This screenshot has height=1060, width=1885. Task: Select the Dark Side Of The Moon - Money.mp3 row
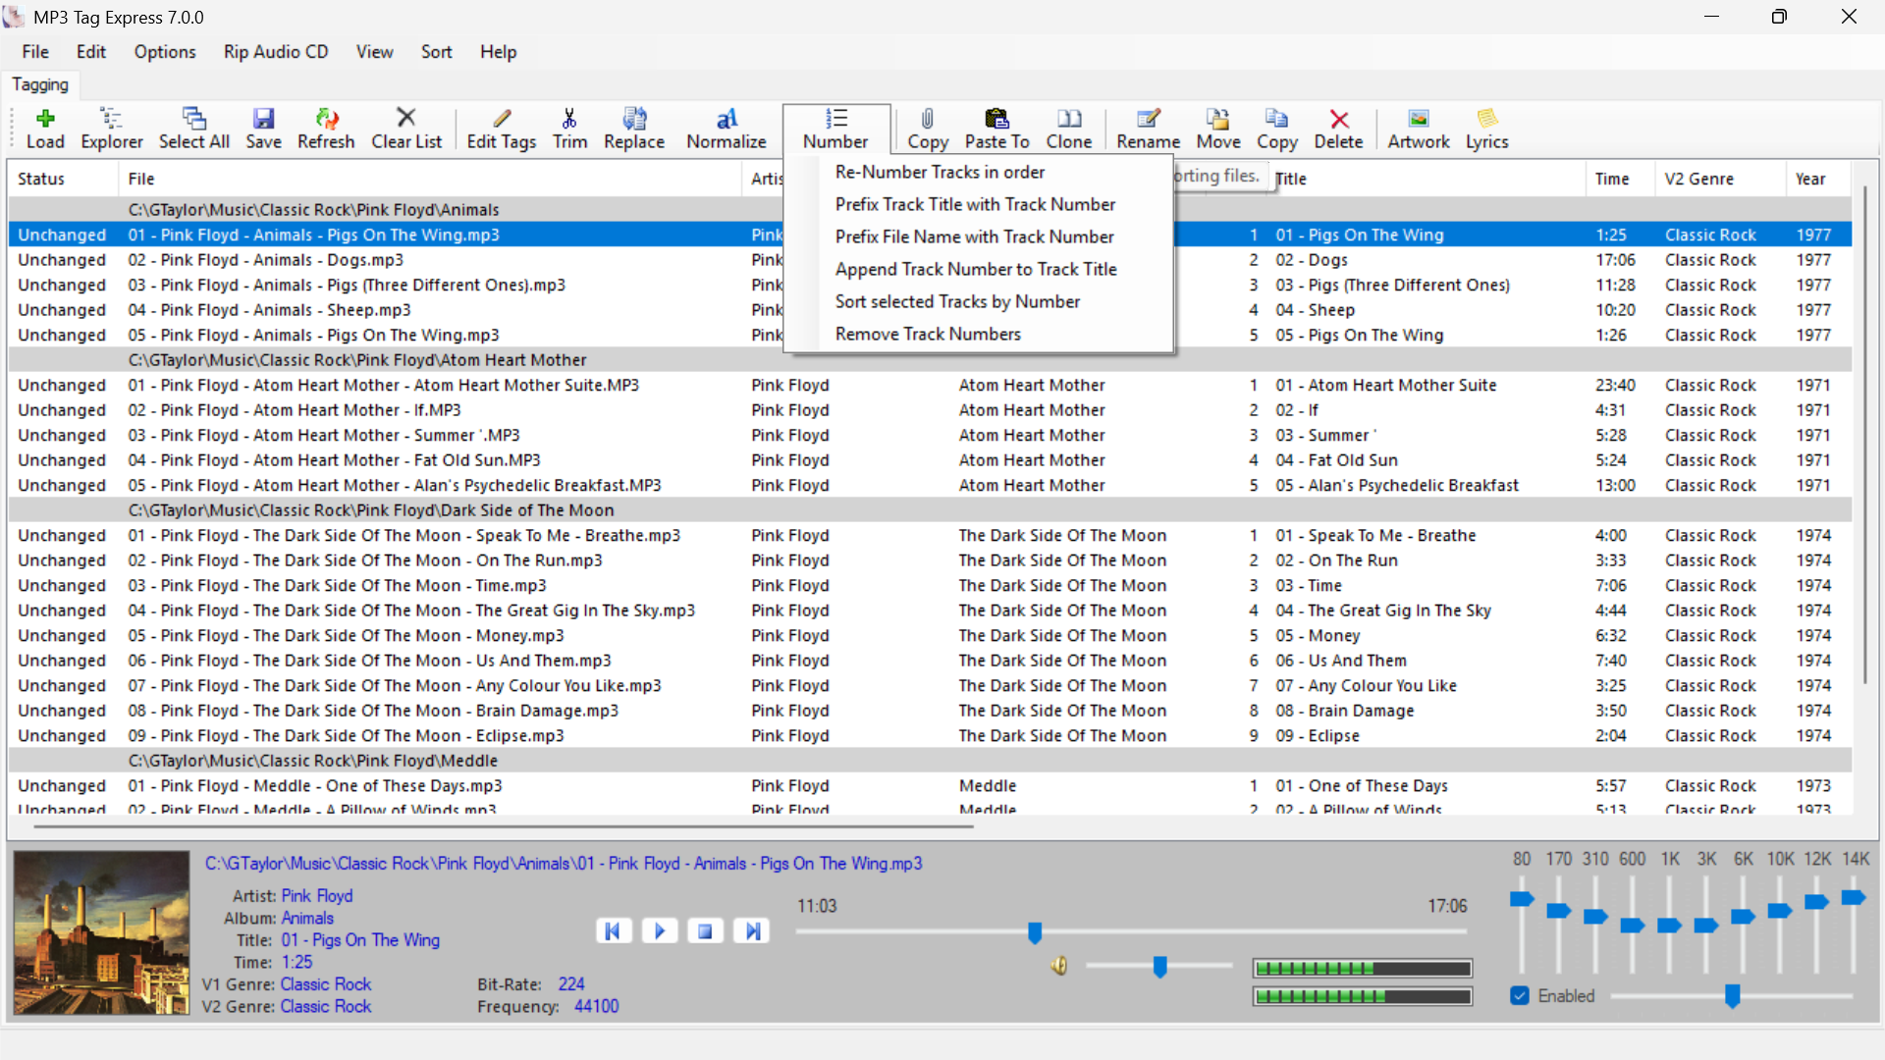[930, 636]
